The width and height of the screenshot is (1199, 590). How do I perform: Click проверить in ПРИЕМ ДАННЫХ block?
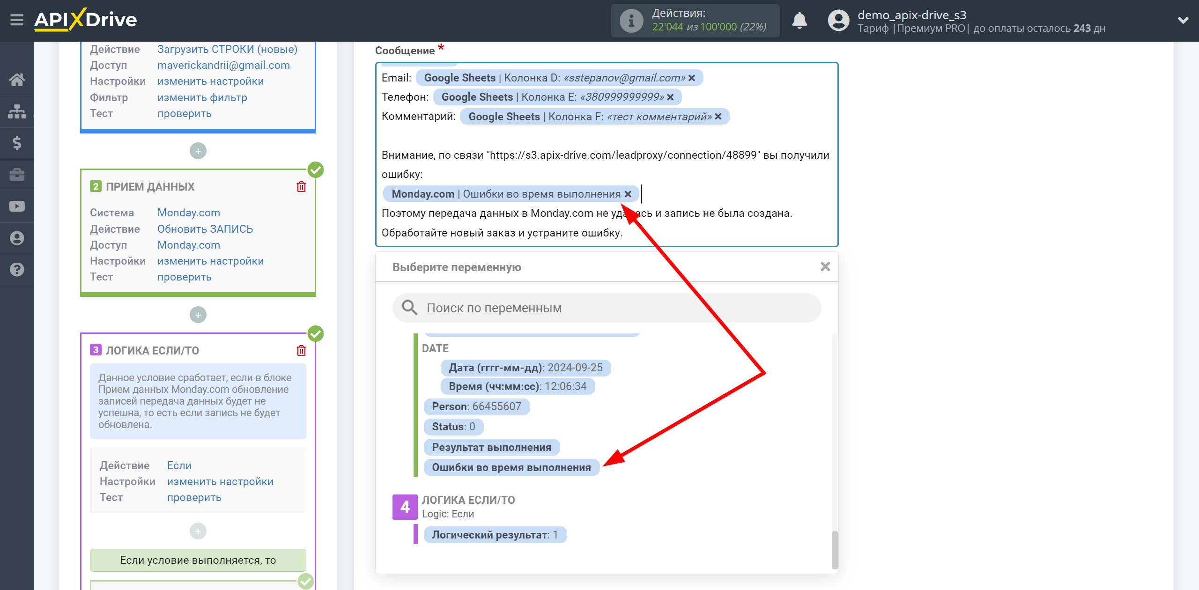click(x=184, y=277)
